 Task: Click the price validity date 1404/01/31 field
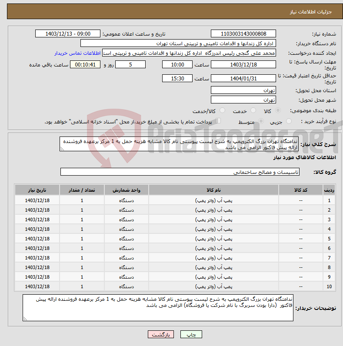243,78
